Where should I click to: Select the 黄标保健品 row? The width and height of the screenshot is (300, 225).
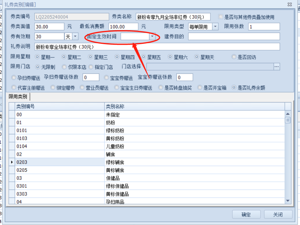[147, 194]
